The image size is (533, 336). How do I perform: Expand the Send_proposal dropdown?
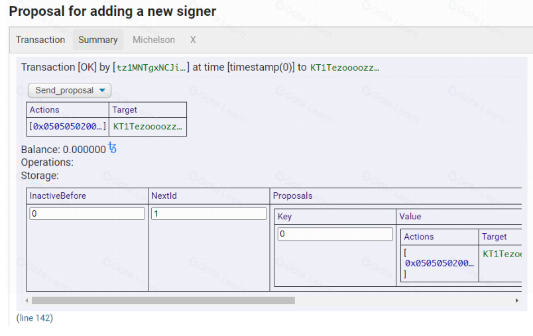click(70, 90)
